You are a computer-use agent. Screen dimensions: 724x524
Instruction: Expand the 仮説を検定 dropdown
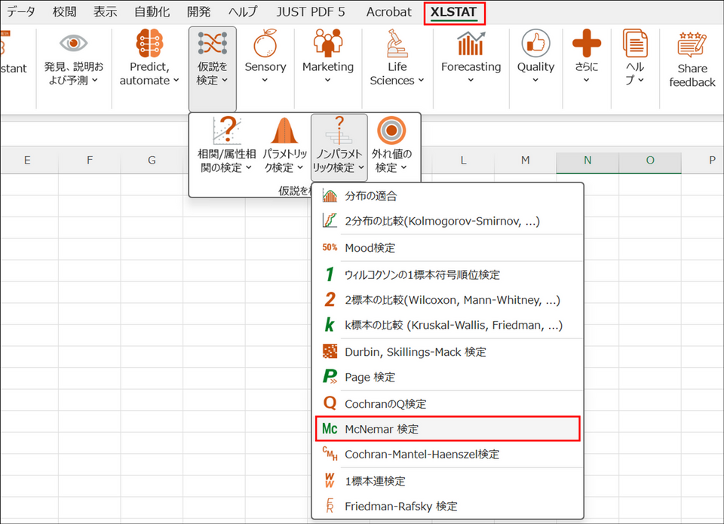[x=212, y=73]
